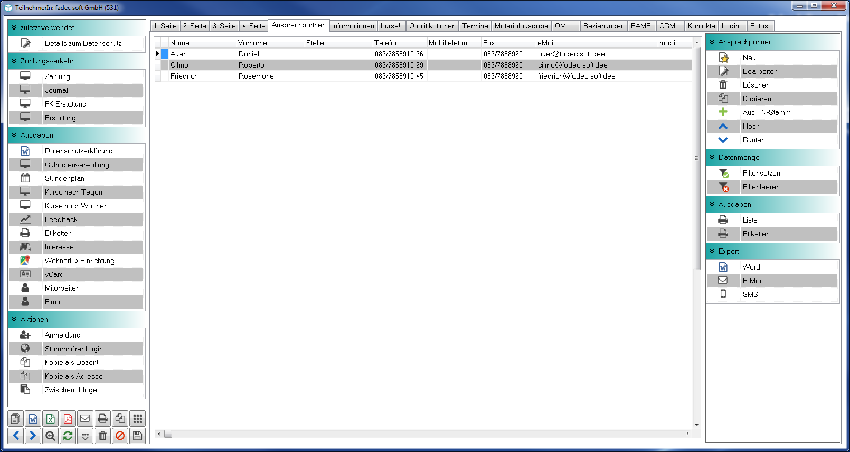Click SMS in the Export section
Screen dimensions: 850x452
pyautogui.click(x=772, y=294)
